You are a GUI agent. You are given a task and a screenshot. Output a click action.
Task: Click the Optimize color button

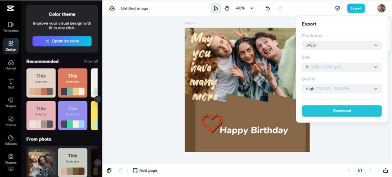[x=62, y=41]
